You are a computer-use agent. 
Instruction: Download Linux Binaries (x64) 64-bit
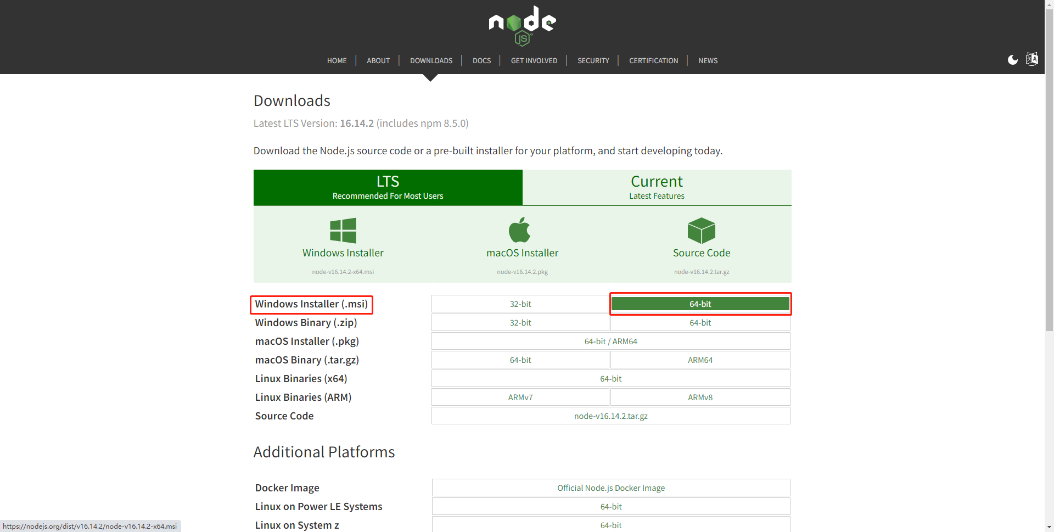tap(611, 379)
